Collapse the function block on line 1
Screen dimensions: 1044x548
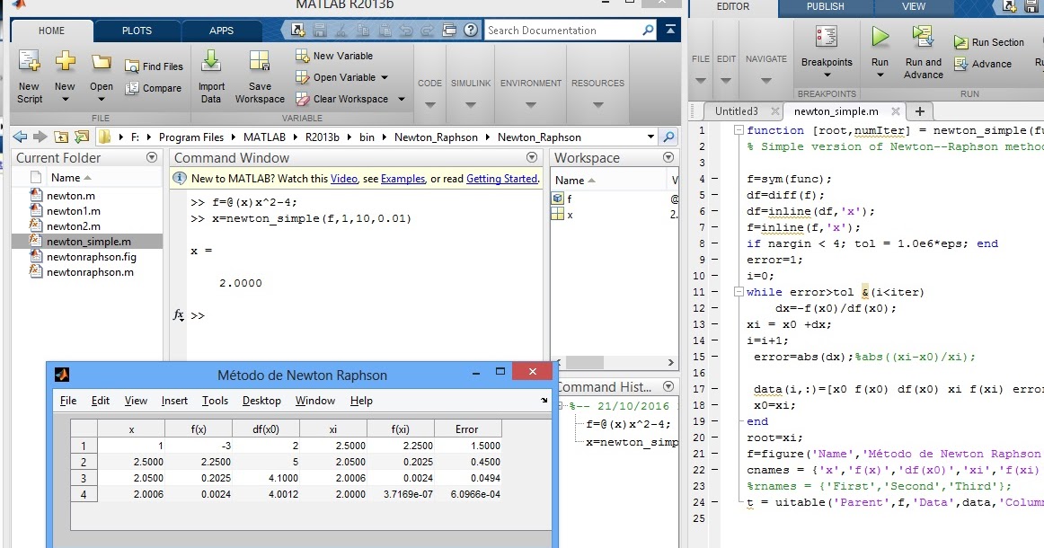pos(739,130)
